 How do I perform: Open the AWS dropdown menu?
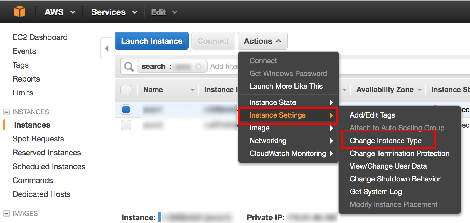pyautogui.click(x=60, y=12)
